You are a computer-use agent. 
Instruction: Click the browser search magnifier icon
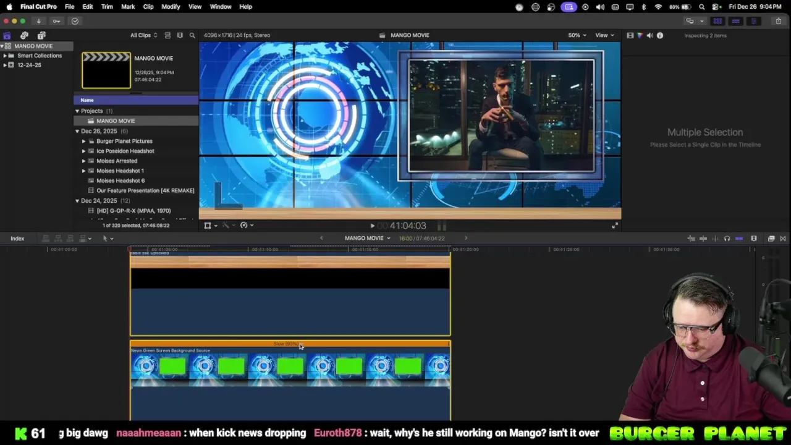192,35
